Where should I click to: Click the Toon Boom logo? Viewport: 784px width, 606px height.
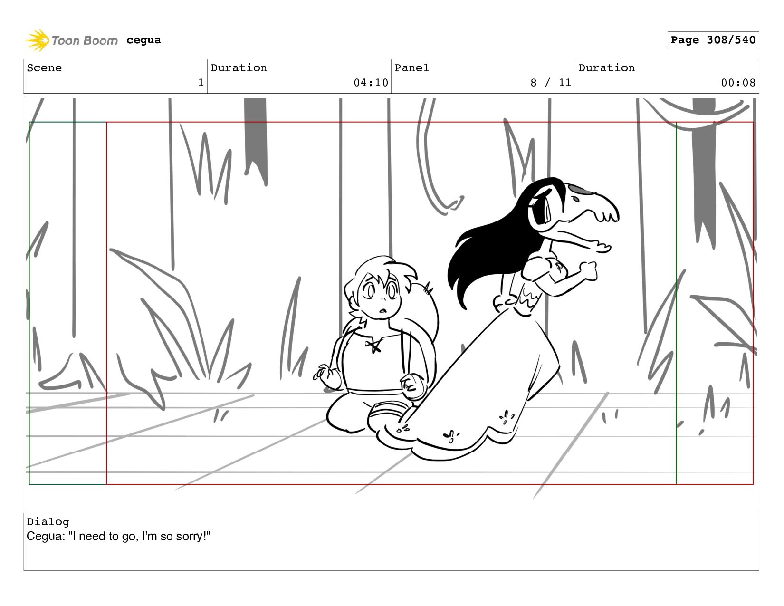[x=71, y=40]
